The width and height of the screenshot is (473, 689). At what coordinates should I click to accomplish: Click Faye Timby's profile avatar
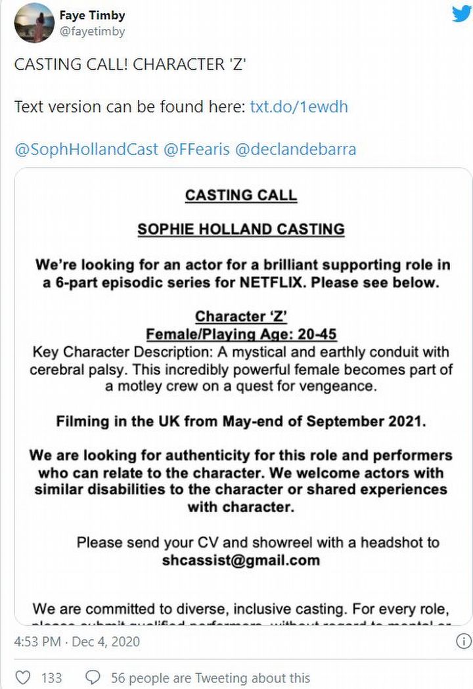click(34, 22)
